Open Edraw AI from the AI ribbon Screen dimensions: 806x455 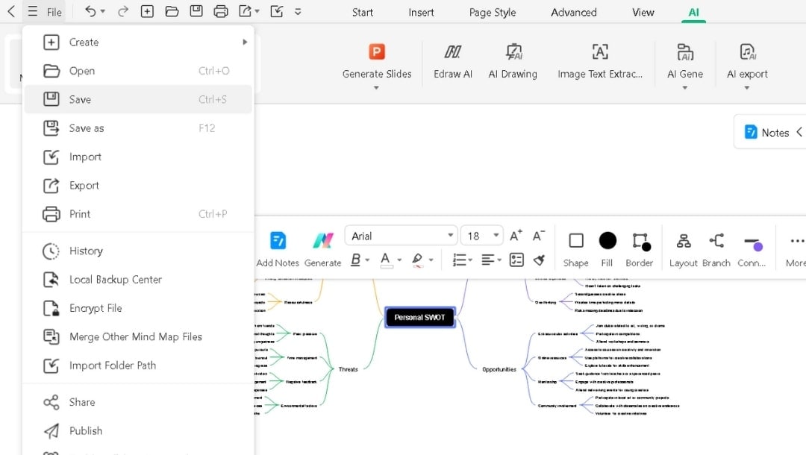tap(453, 61)
